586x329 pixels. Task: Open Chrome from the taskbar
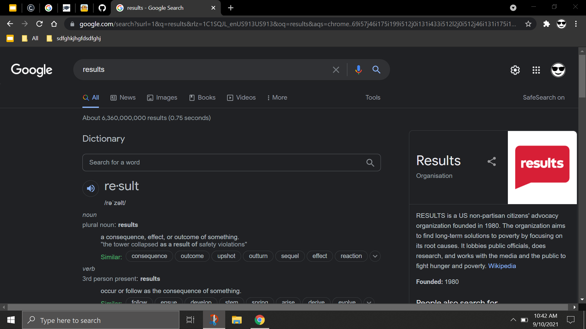point(260,320)
